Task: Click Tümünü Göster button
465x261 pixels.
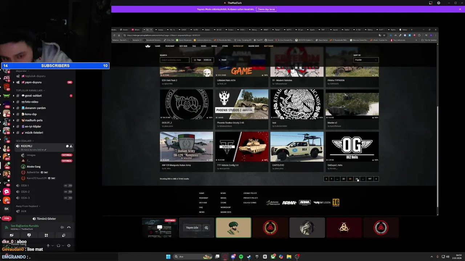Action: pyautogui.click(x=44, y=219)
